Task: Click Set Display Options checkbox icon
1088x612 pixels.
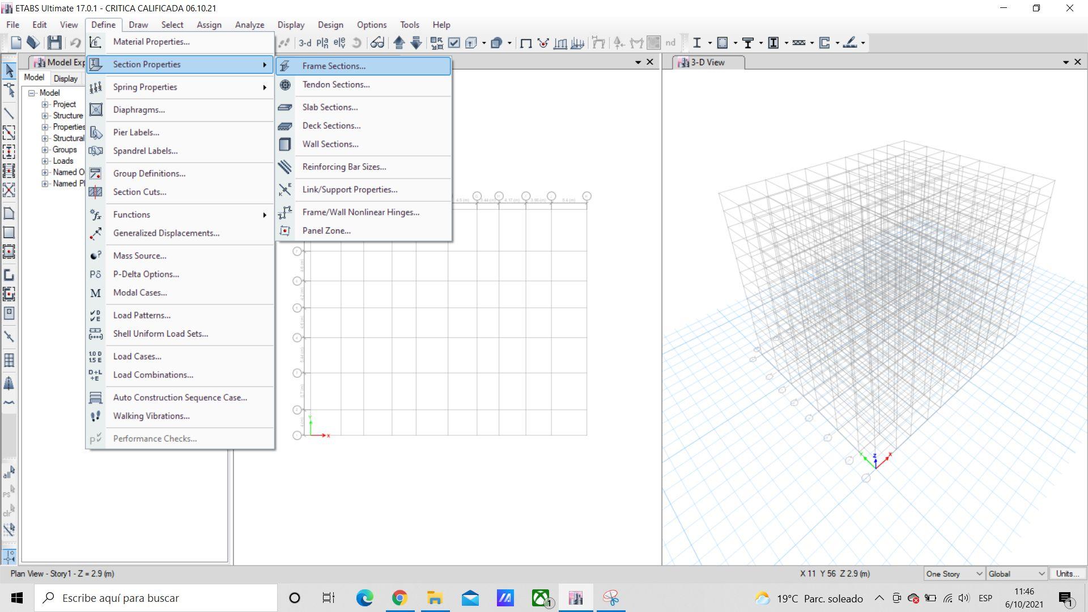Action: point(454,42)
